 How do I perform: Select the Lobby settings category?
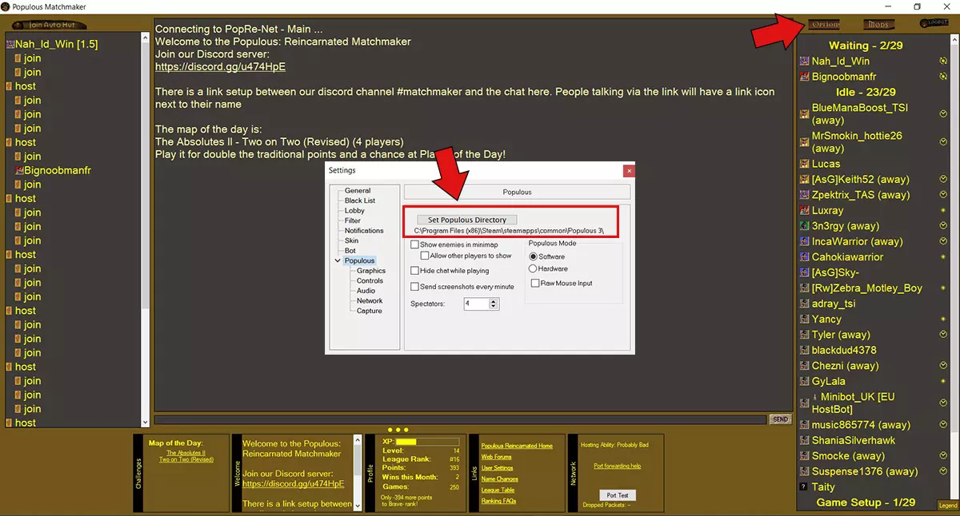pos(354,211)
